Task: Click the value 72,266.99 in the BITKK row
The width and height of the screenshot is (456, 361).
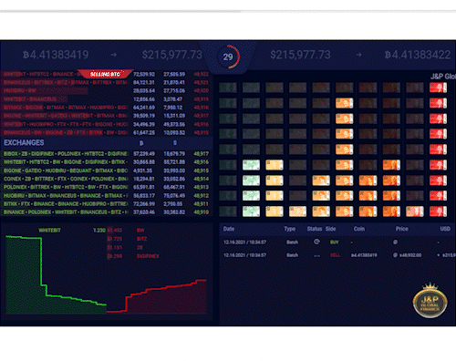Action: click(144, 204)
